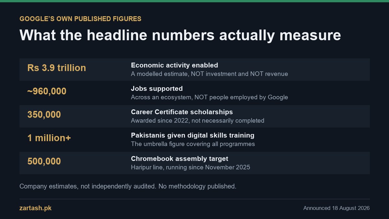
Task: Select 'Haripur line, running since November 2025'
Action: 191,167
